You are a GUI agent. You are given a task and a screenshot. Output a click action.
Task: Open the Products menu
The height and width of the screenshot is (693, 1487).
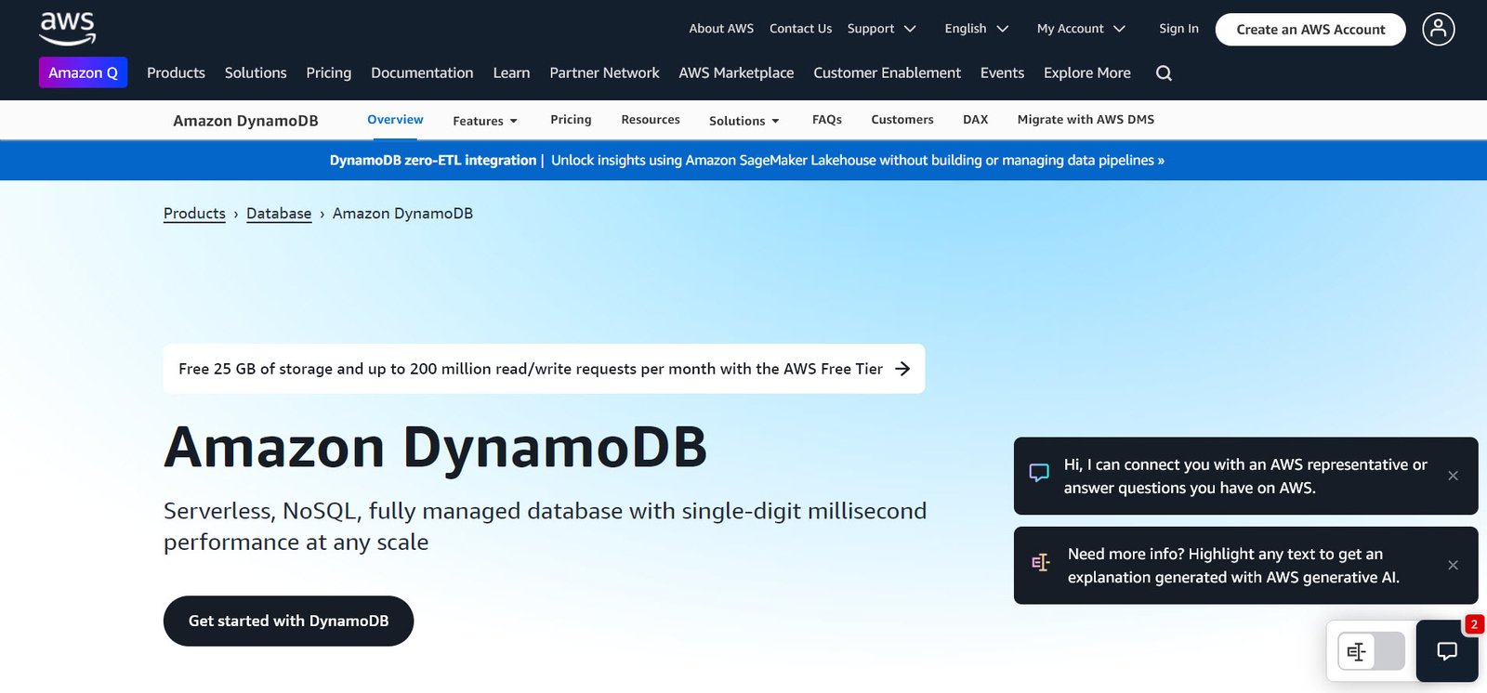[176, 72]
